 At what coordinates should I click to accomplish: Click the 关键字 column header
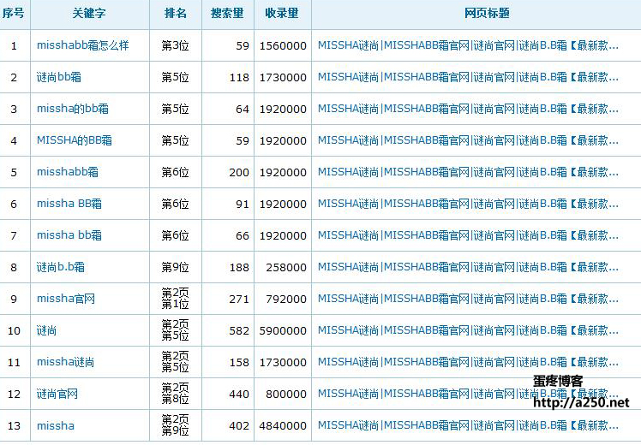pos(89,13)
